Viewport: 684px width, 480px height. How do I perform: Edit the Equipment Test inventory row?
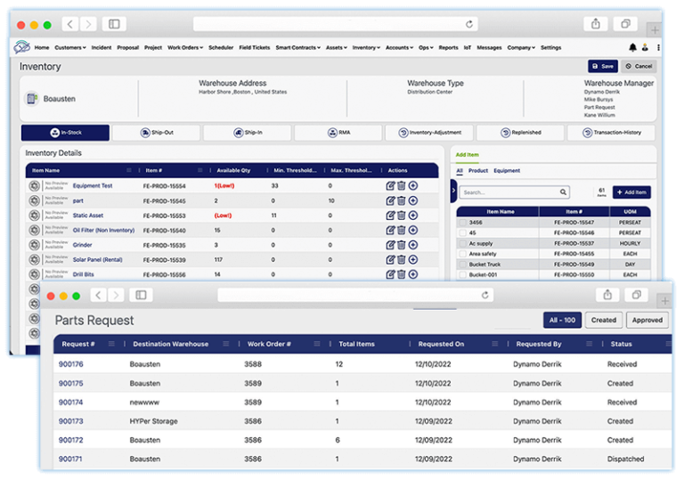(x=390, y=186)
